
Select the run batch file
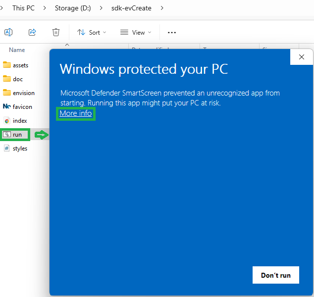pyautogui.click(x=15, y=134)
